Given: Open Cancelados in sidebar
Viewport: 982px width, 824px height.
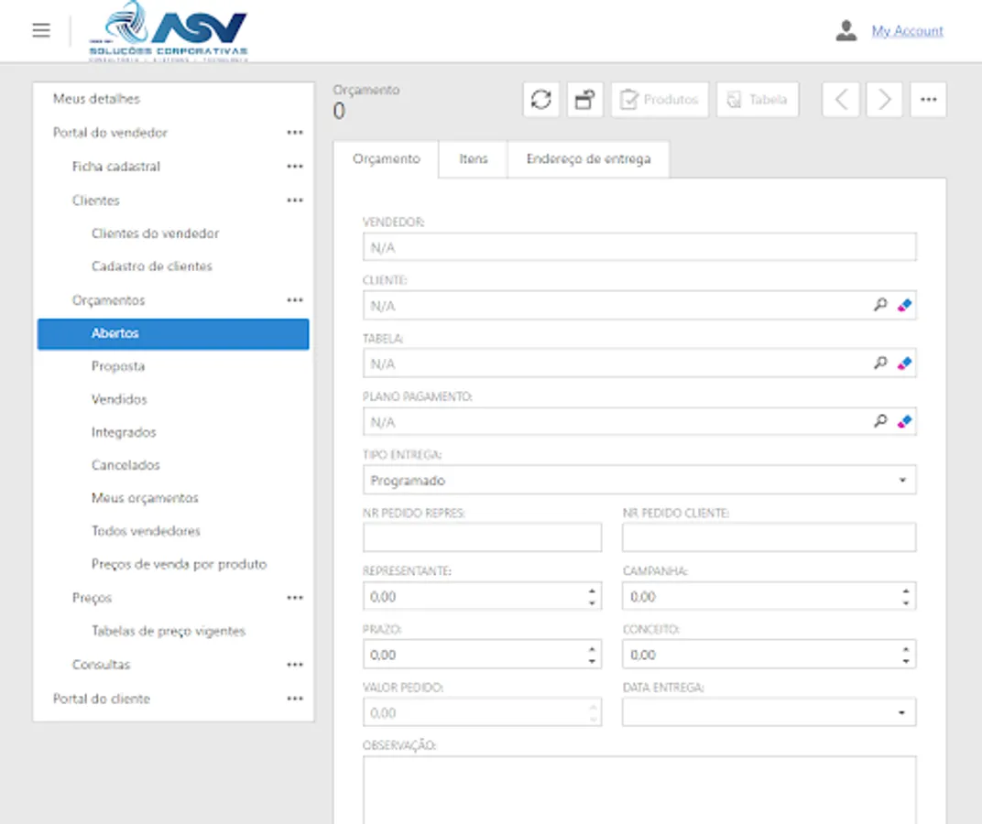Looking at the screenshot, I should (x=125, y=465).
